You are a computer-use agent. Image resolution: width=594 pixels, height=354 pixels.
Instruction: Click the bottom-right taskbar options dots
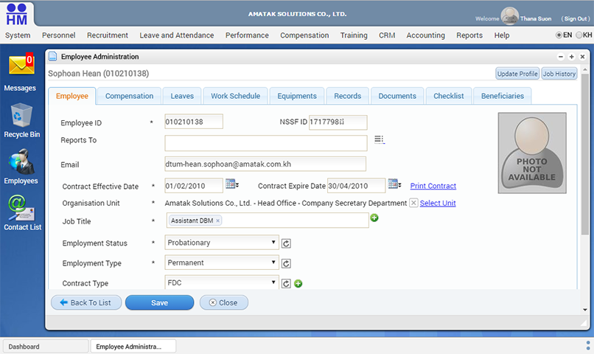coord(588,345)
